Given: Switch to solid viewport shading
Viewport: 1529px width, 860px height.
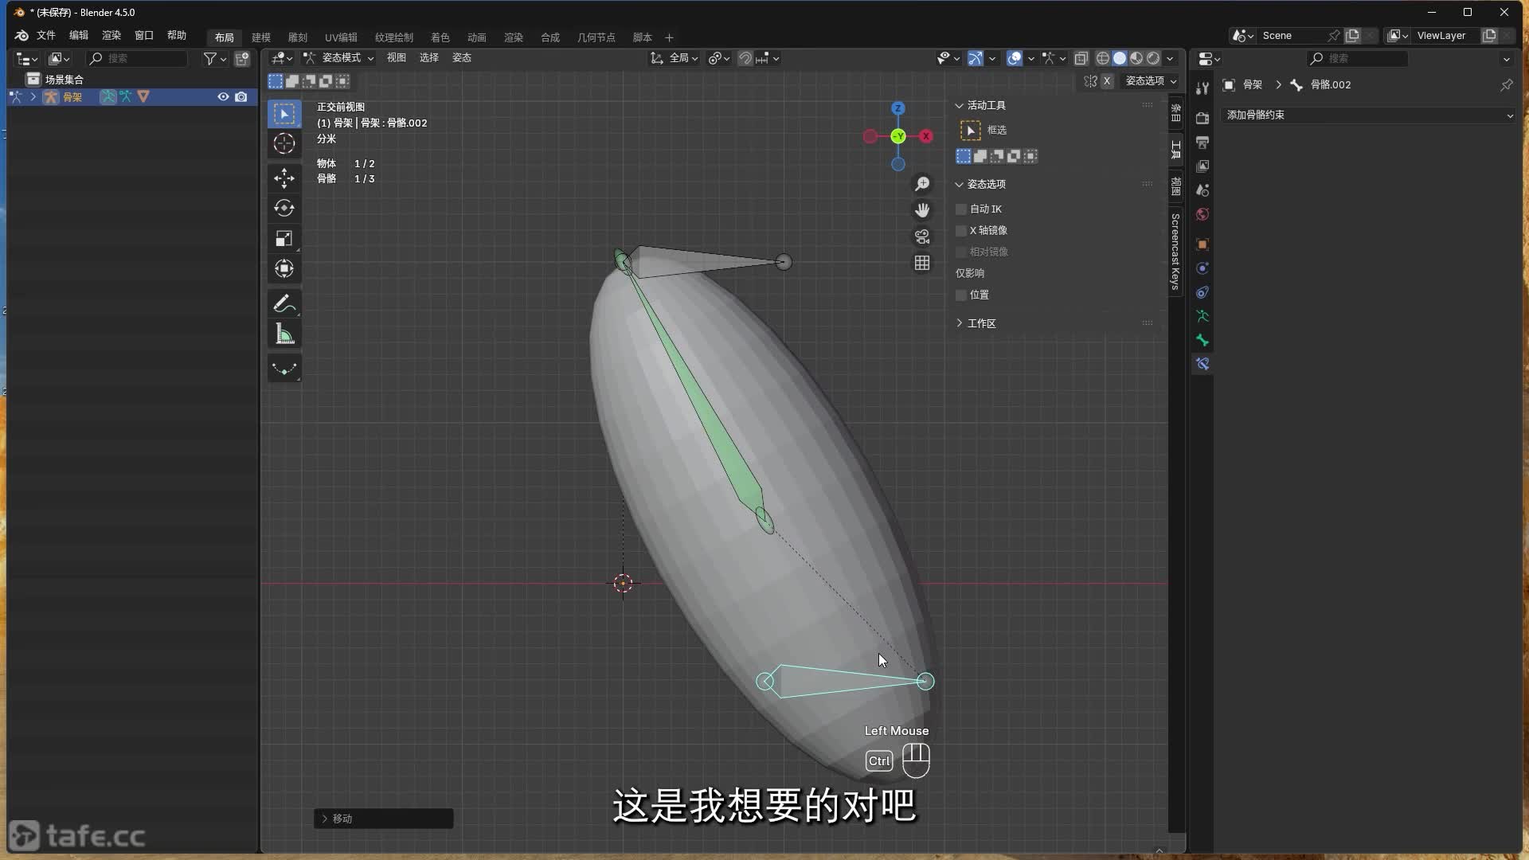Looking at the screenshot, I should pyautogui.click(x=1120, y=58).
